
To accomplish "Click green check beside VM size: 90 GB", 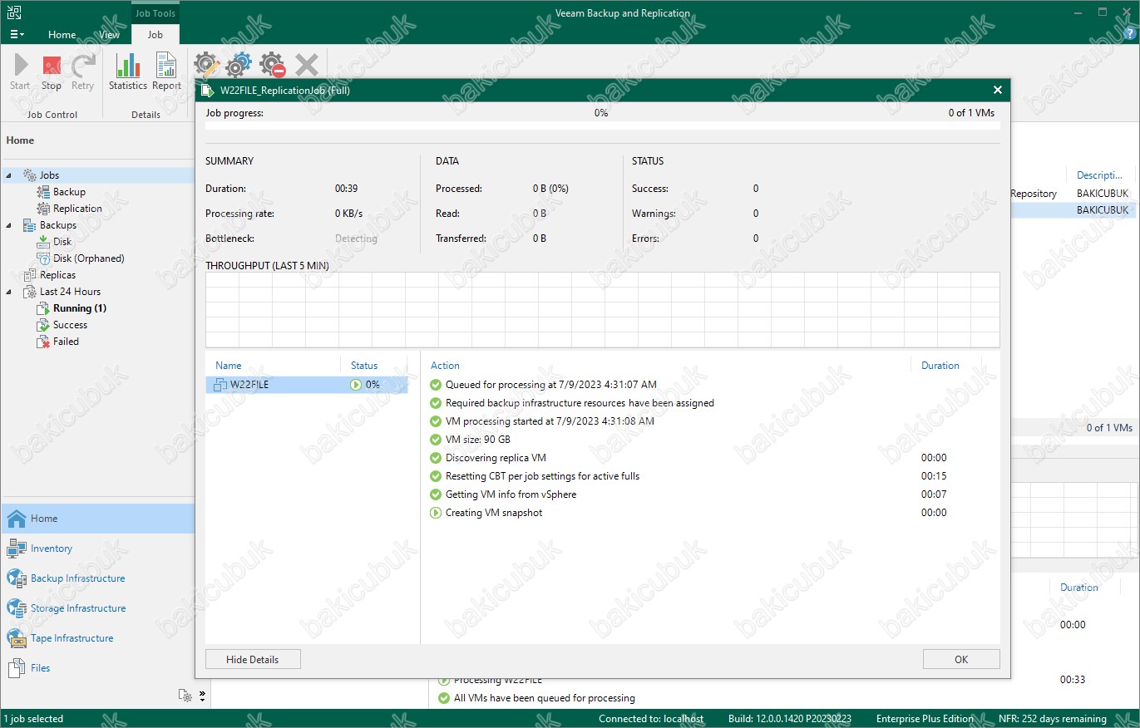I will tap(436, 440).
